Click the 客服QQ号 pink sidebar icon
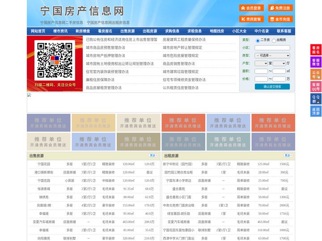This screenshot has height=241, width=322. 316,87
